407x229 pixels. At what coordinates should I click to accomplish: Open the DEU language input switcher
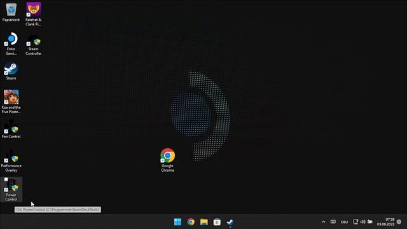pos(344,222)
